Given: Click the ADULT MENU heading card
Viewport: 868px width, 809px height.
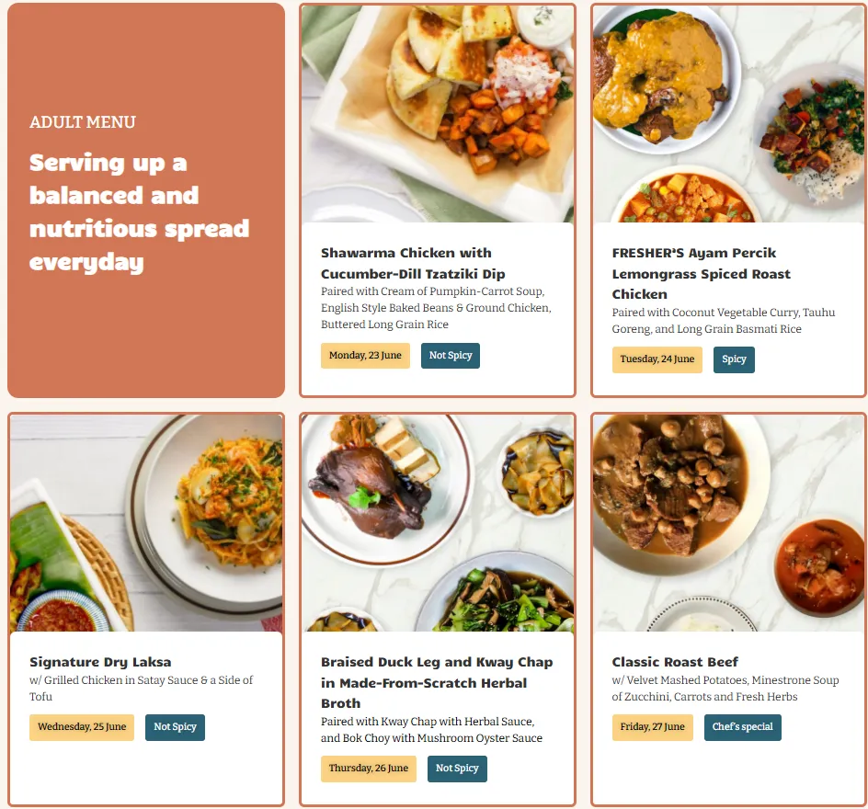Looking at the screenshot, I should tap(146, 200).
